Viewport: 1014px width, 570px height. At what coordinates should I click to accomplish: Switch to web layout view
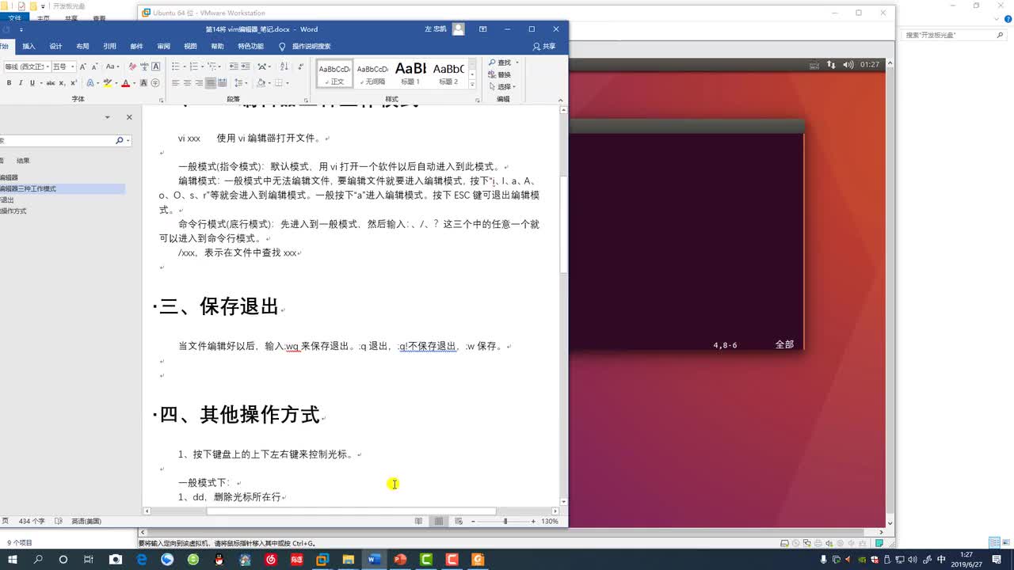(x=457, y=521)
